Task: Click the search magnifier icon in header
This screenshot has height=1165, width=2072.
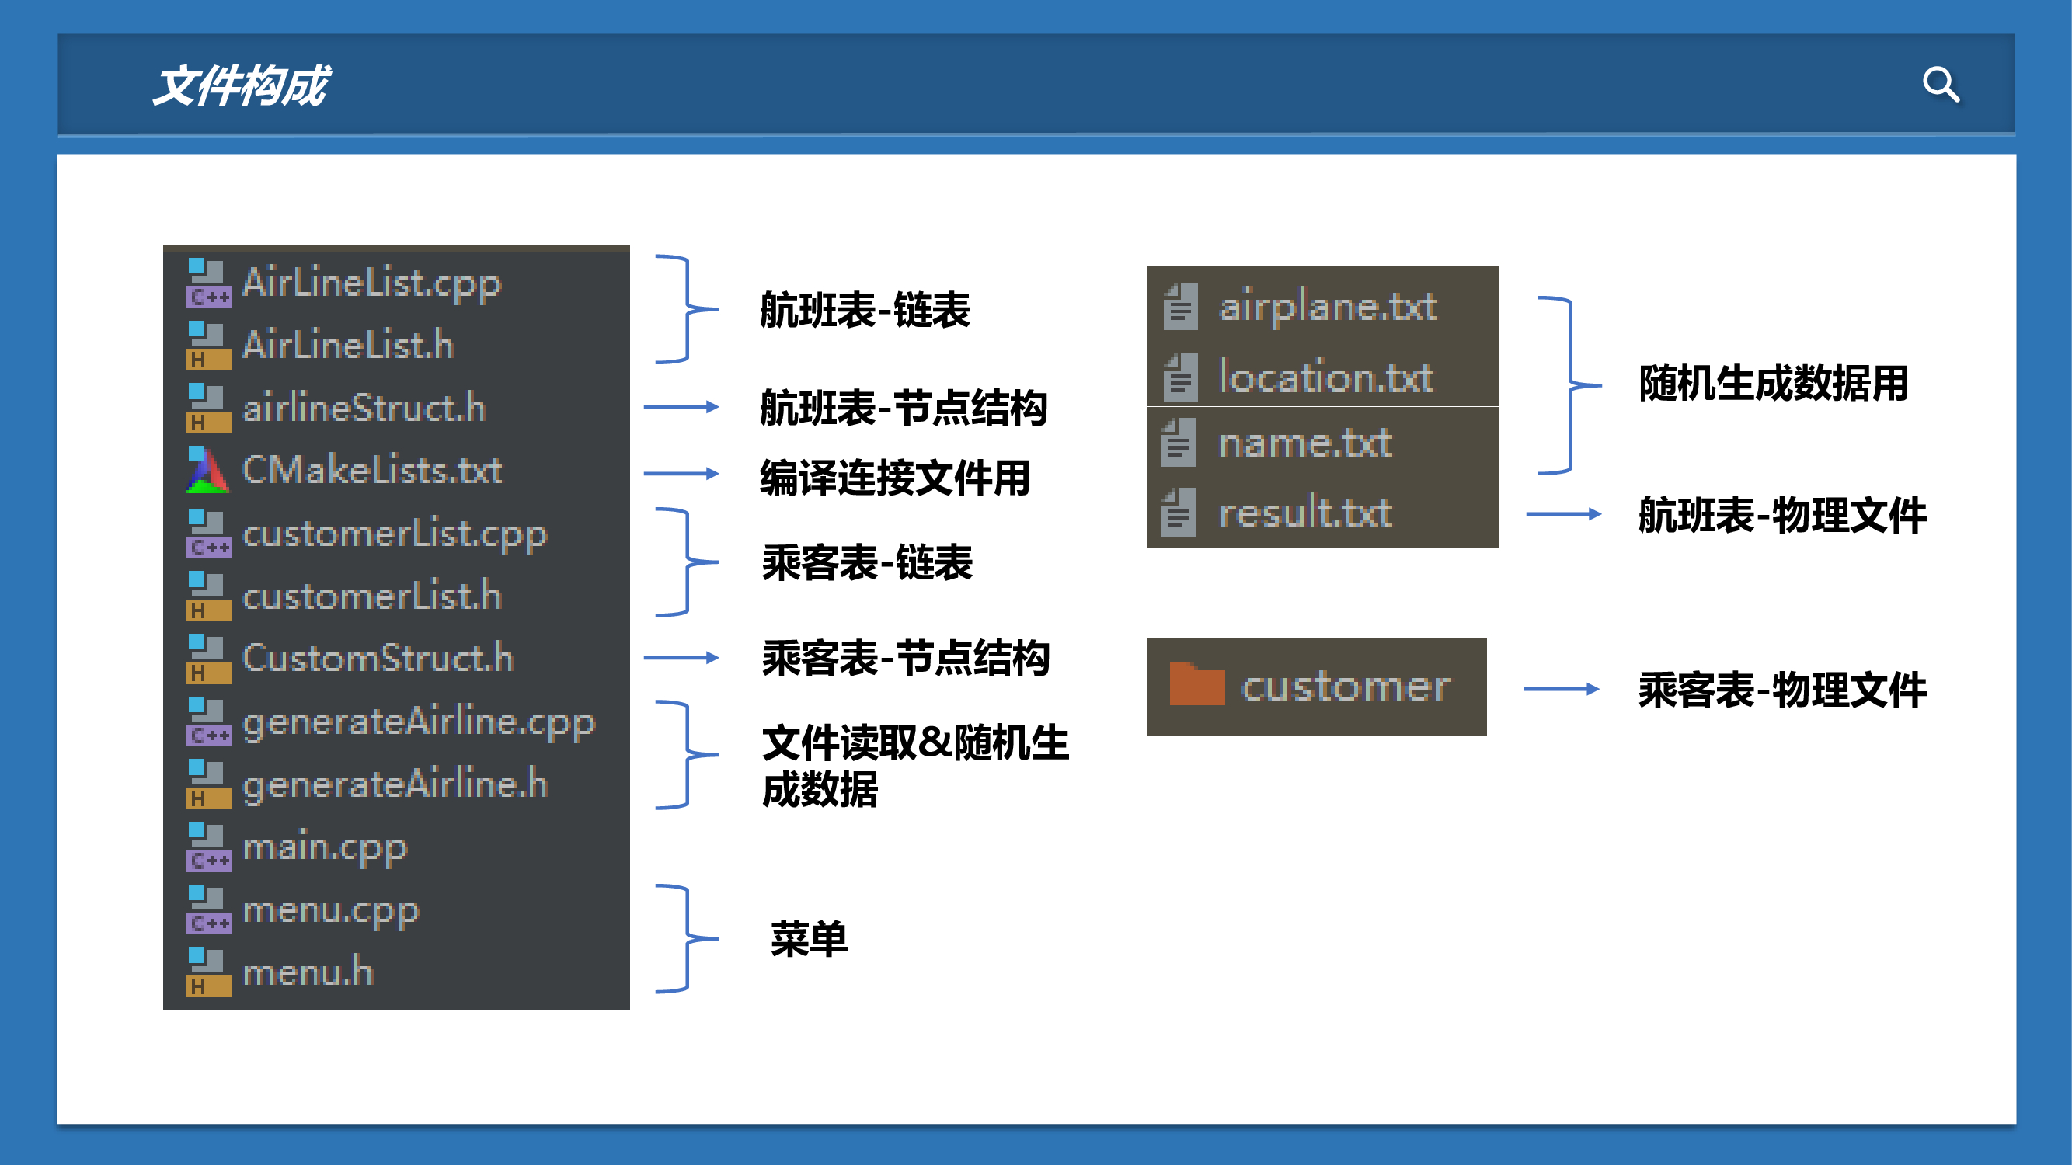Action: pos(1940,85)
